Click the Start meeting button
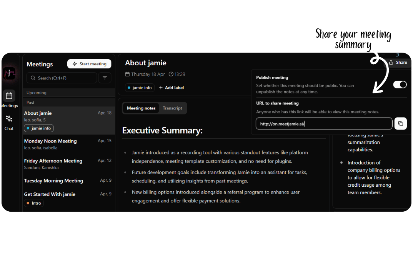The image size is (413, 262). pyautogui.click(x=89, y=64)
